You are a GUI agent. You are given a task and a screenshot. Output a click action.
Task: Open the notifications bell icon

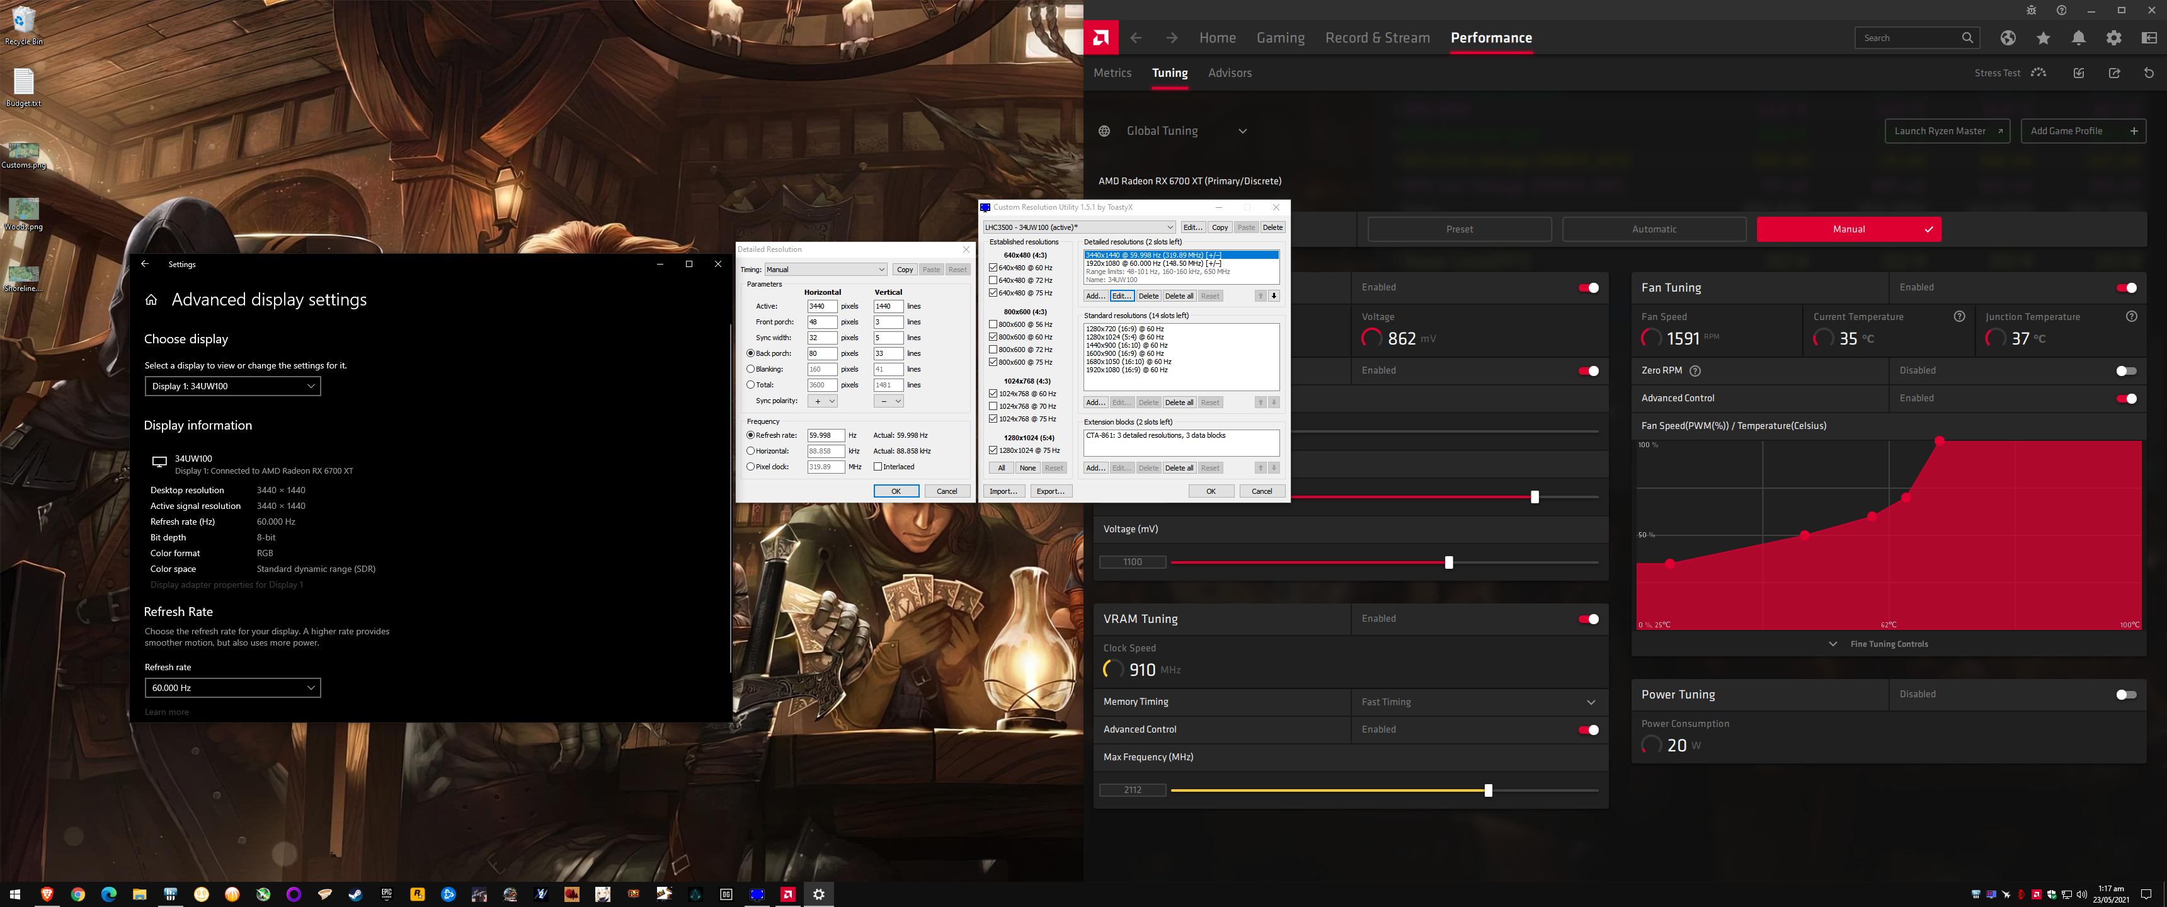point(2078,38)
